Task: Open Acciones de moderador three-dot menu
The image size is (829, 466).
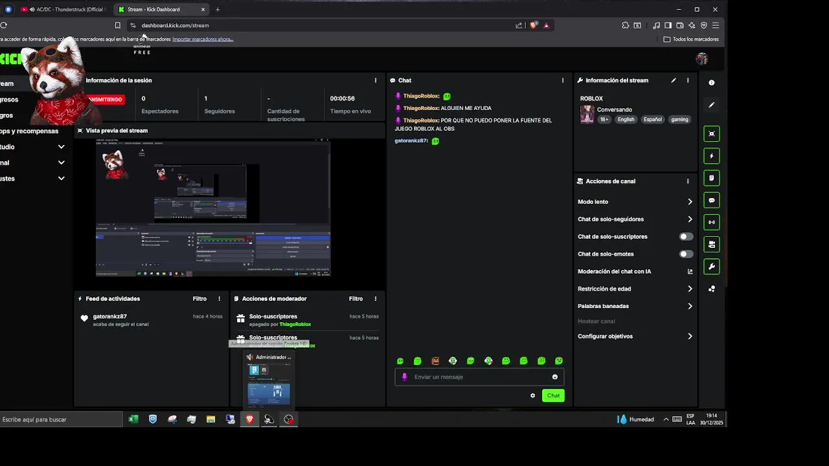Action: coord(375,298)
